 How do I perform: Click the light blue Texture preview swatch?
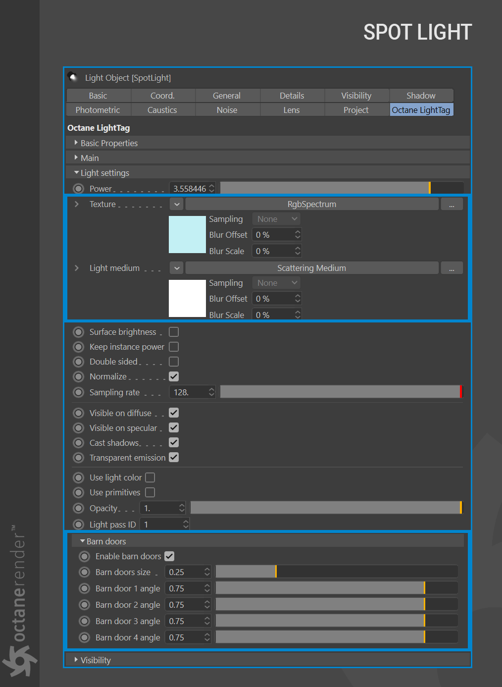[187, 235]
